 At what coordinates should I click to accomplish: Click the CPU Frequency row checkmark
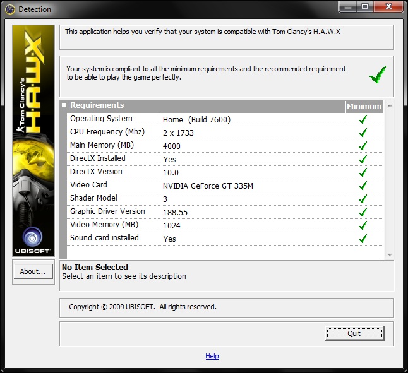coord(363,133)
